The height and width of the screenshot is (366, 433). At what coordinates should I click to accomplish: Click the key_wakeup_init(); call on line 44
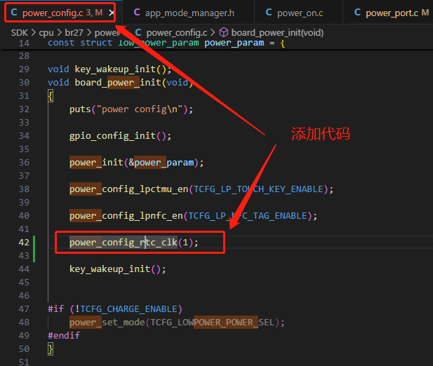tap(118, 269)
